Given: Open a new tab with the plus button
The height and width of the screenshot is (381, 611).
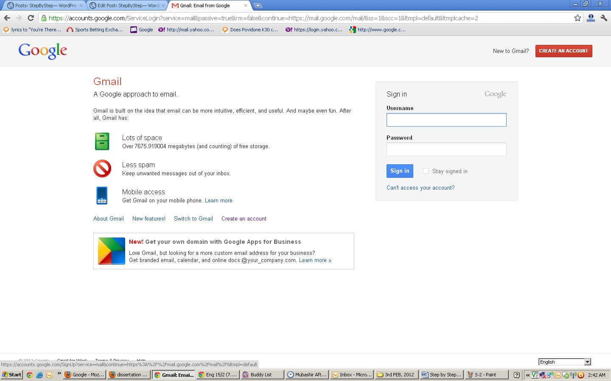Looking at the screenshot, I should pos(258,6).
